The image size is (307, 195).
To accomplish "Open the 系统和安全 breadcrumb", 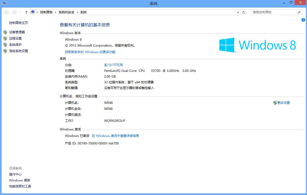I will coord(67,12).
